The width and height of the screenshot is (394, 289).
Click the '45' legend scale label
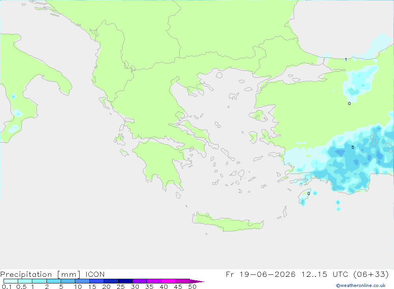click(178, 287)
